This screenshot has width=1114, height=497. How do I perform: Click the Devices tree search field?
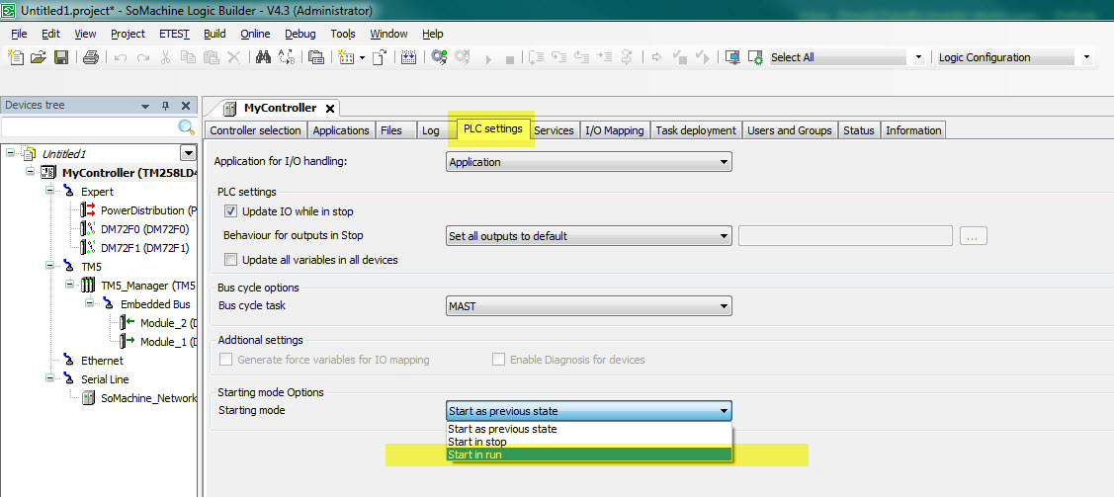pyautogui.click(x=90, y=127)
